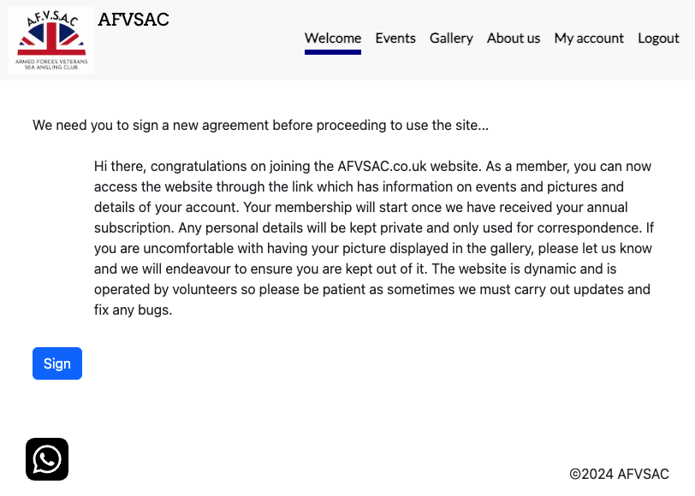
Task: Click 'fix any bugs.' ending the agreement
Action: pyautogui.click(x=134, y=310)
